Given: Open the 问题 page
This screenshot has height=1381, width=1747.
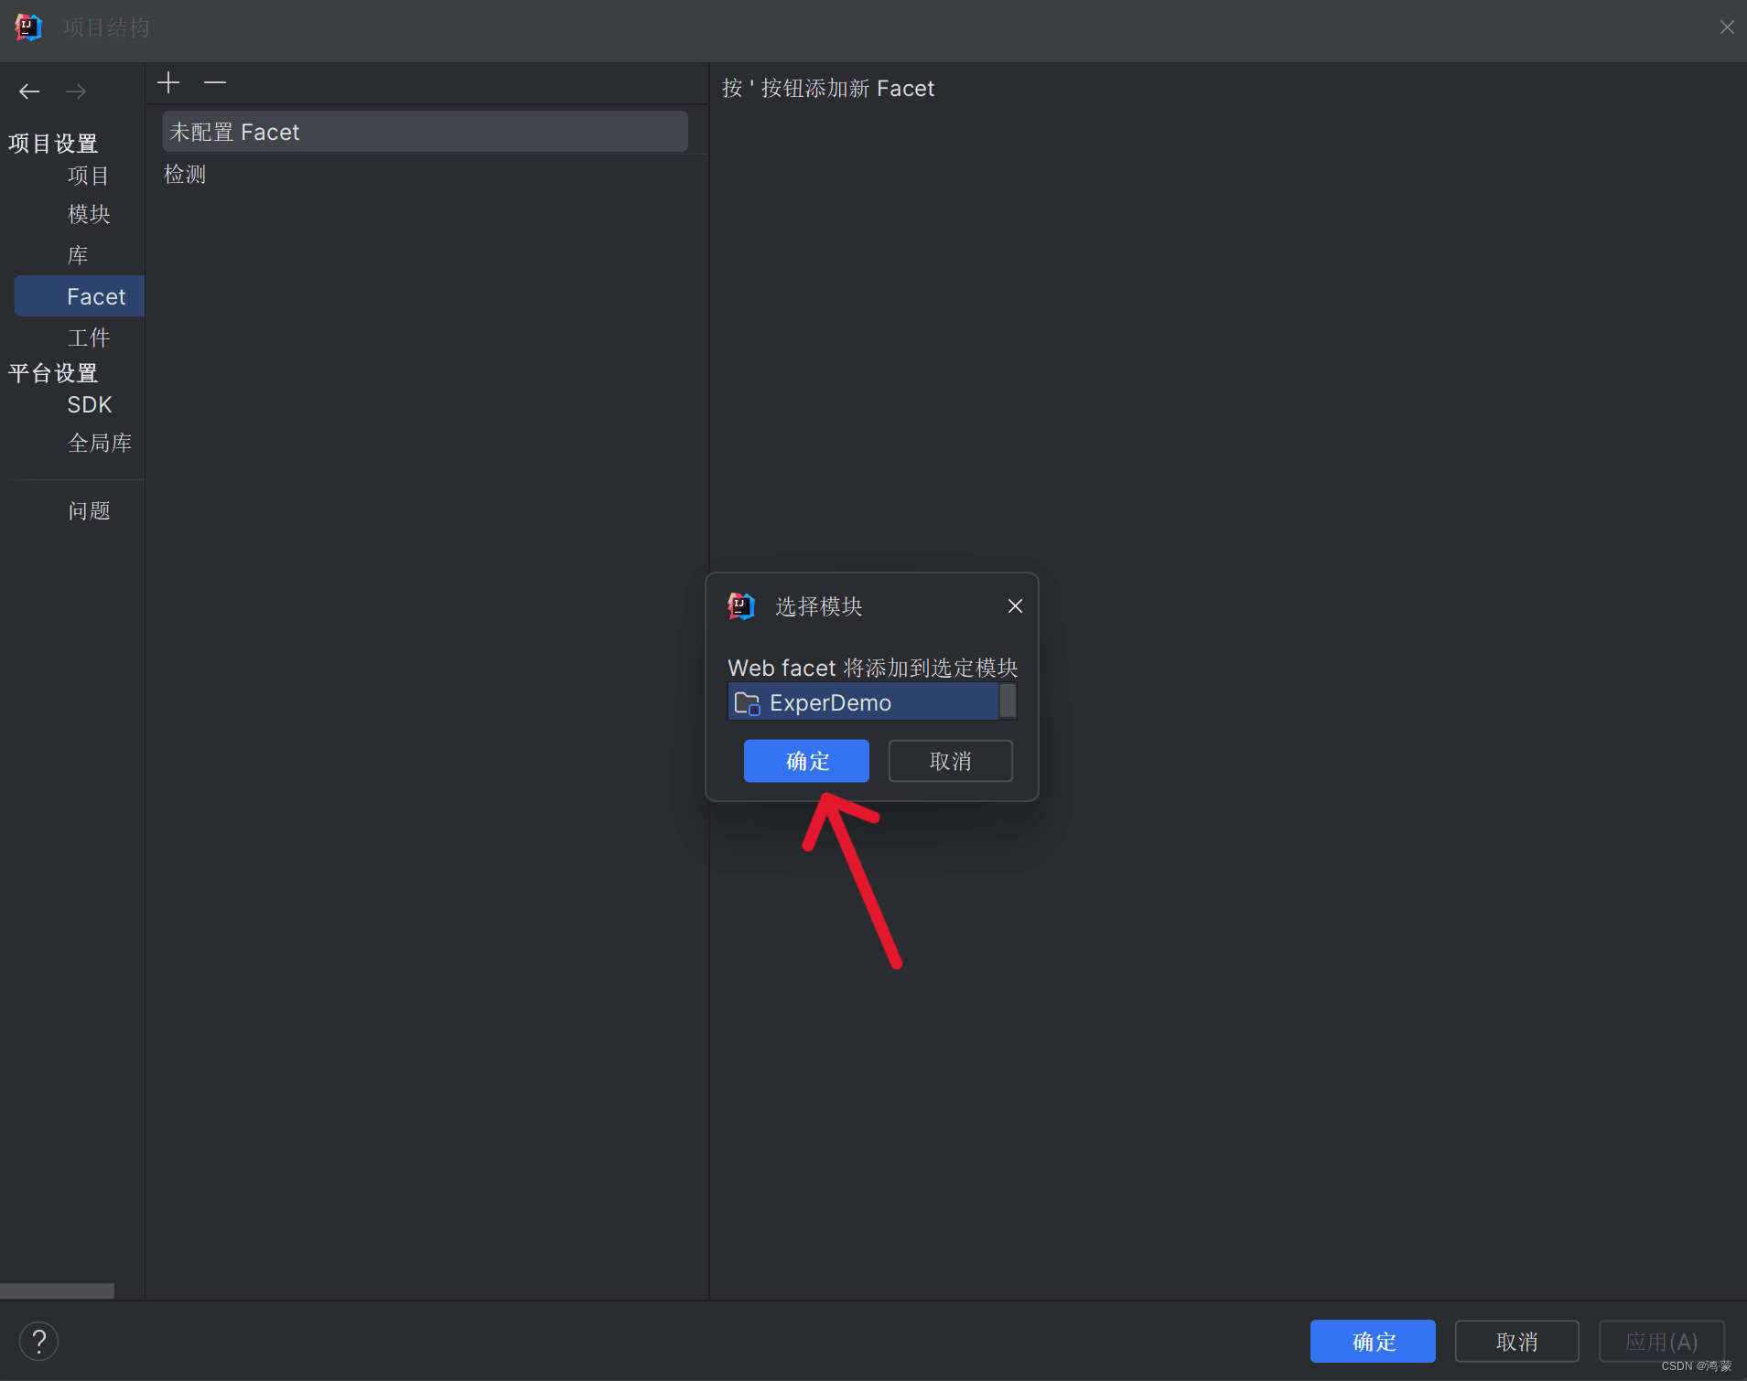Looking at the screenshot, I should point(89,510).
